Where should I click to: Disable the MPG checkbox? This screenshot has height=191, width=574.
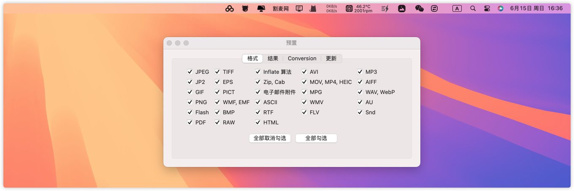[x=304, y=92]
